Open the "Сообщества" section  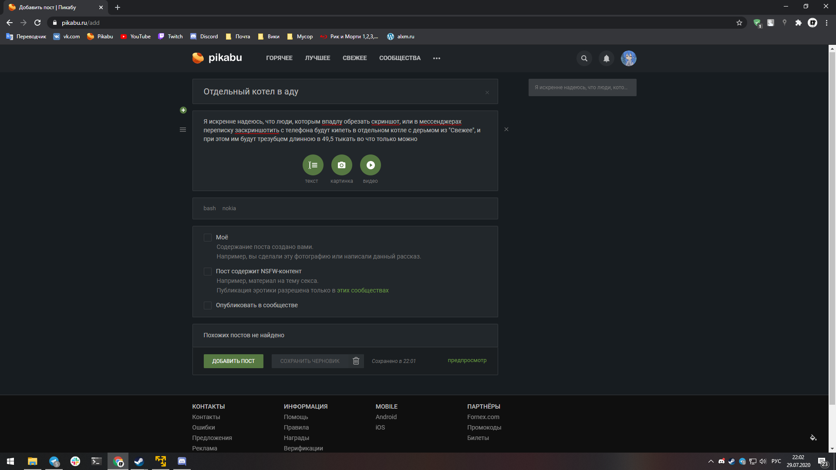400,58
